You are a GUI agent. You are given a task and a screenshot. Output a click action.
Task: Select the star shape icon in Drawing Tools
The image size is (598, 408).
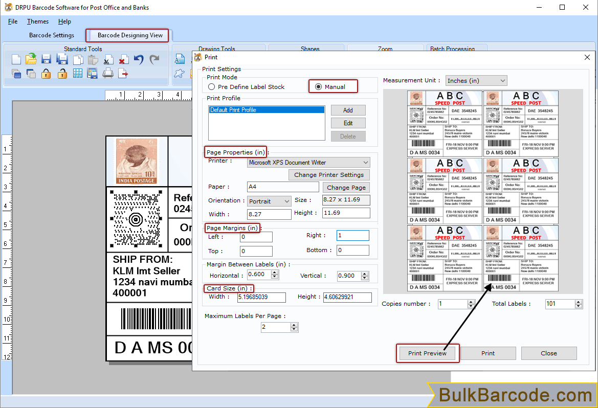coord(179,73)
